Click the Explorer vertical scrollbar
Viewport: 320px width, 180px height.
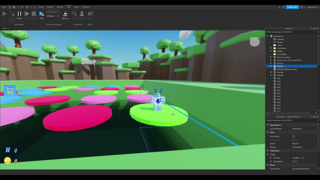click(x=318, y=50)
